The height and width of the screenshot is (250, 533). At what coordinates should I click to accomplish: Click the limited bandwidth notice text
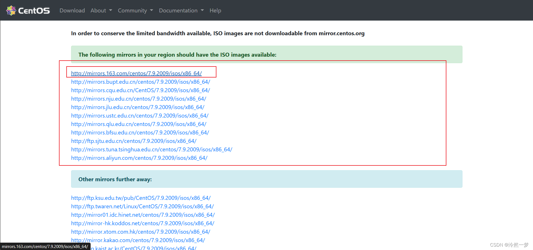[218, 33]
